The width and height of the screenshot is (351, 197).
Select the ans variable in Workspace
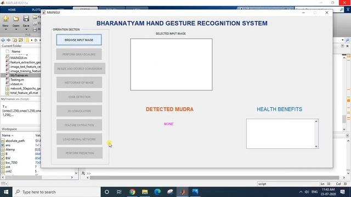pyautogui.click(x=8, y=145)
